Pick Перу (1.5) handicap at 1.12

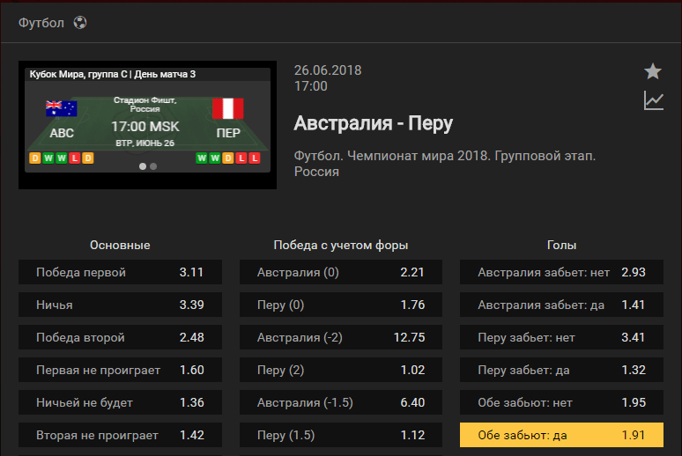click(x=341, y=435)
